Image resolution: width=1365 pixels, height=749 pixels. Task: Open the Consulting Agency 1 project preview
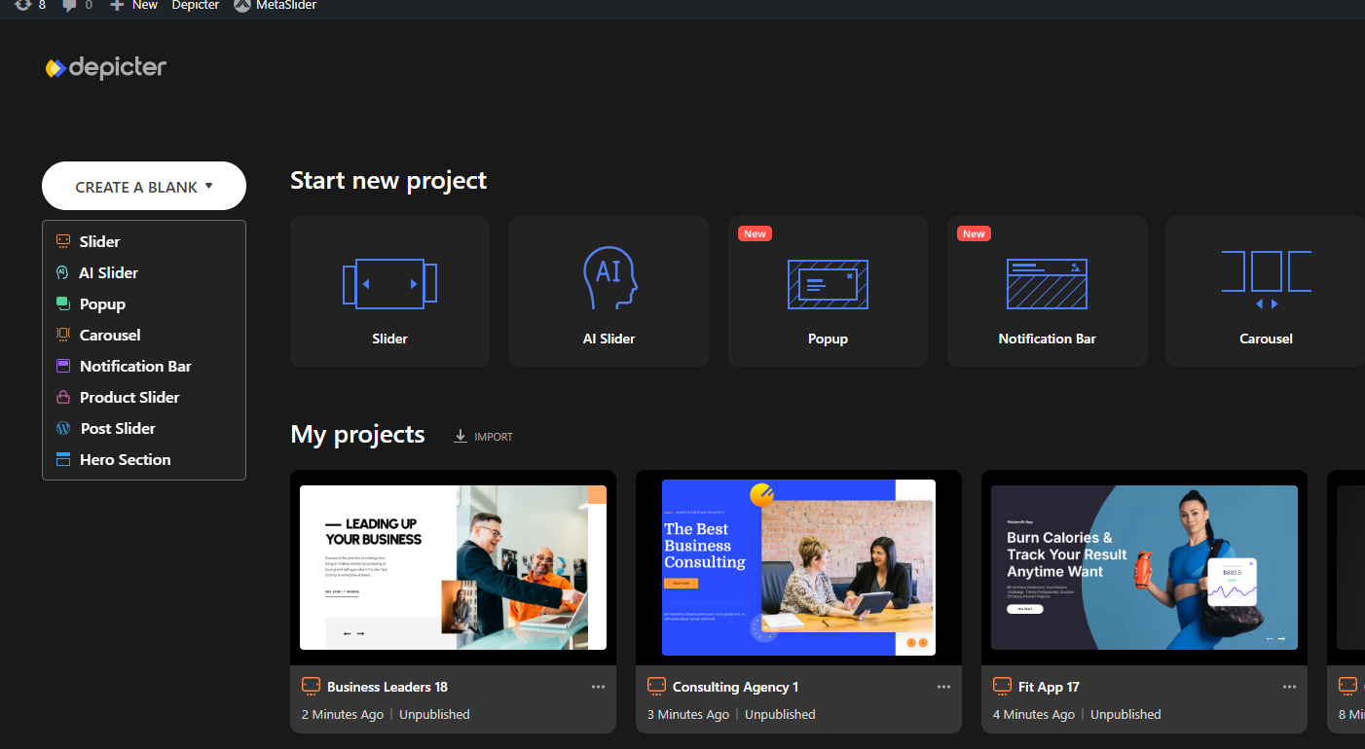798,567
